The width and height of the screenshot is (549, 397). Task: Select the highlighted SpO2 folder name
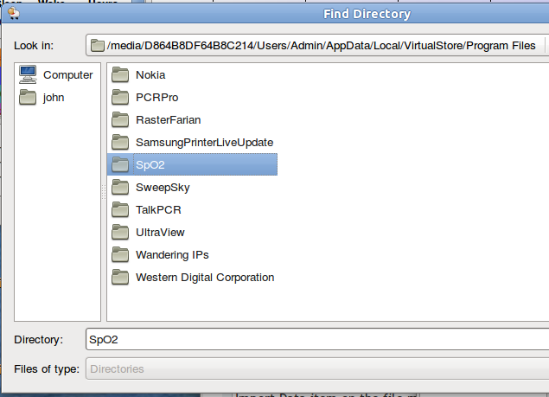(150, 164)
